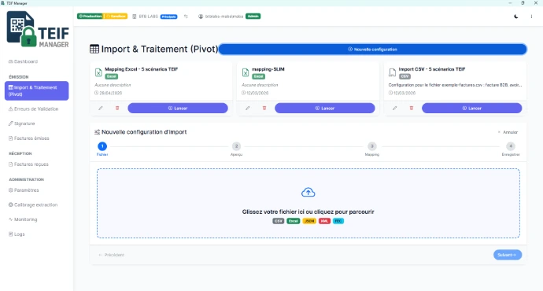The image size is (543, 291).
Task: Open the three-dot overflow menu
Action: point(531,17)
